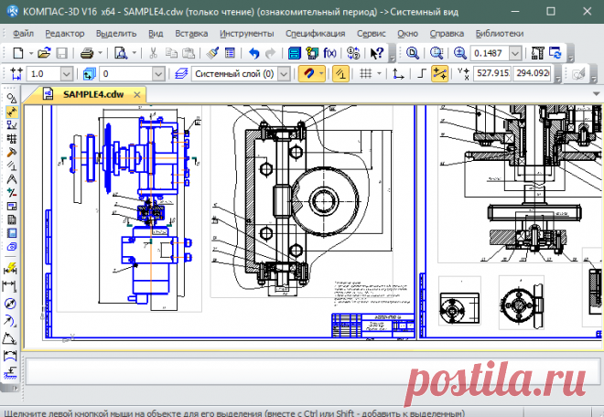Expand the view scale 1.0 dropdown
This screenshot has width=604, height=417.
coord(67,73)
